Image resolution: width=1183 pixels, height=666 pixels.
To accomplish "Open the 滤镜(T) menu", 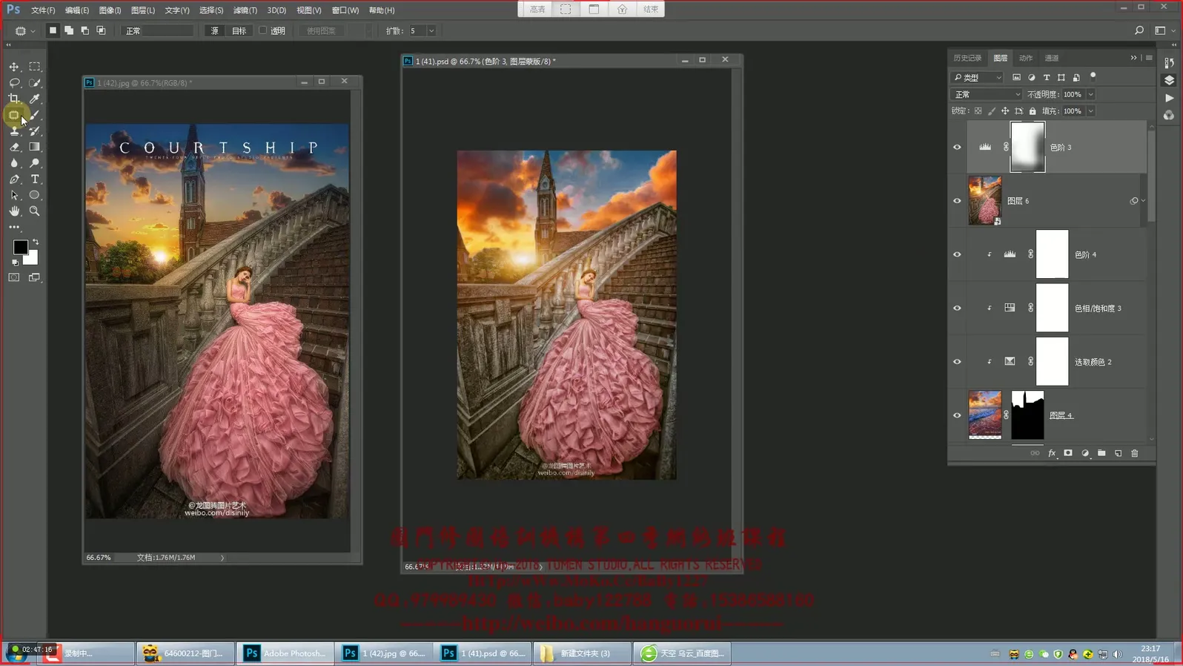I will pos(245,10).
